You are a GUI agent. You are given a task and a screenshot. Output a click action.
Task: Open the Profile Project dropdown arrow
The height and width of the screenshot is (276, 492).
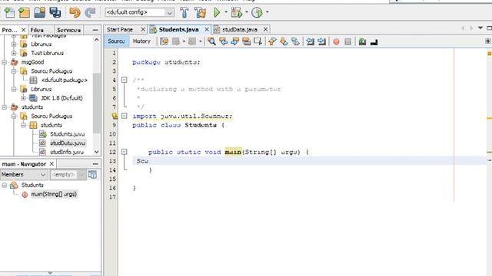click(x=267, y=12)
